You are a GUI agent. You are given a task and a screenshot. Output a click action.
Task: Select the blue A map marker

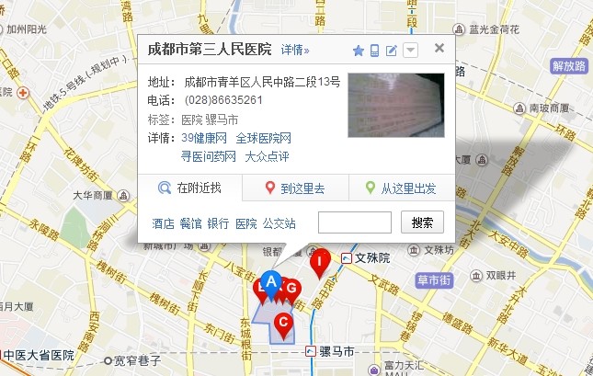pos(271,284)
